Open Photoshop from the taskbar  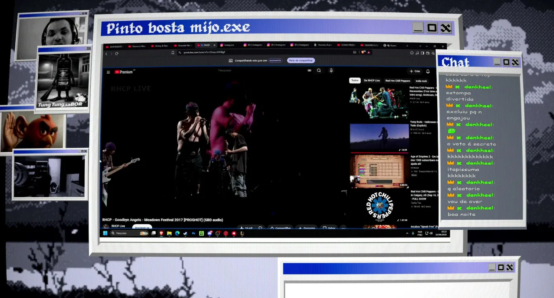click(193, 233)
